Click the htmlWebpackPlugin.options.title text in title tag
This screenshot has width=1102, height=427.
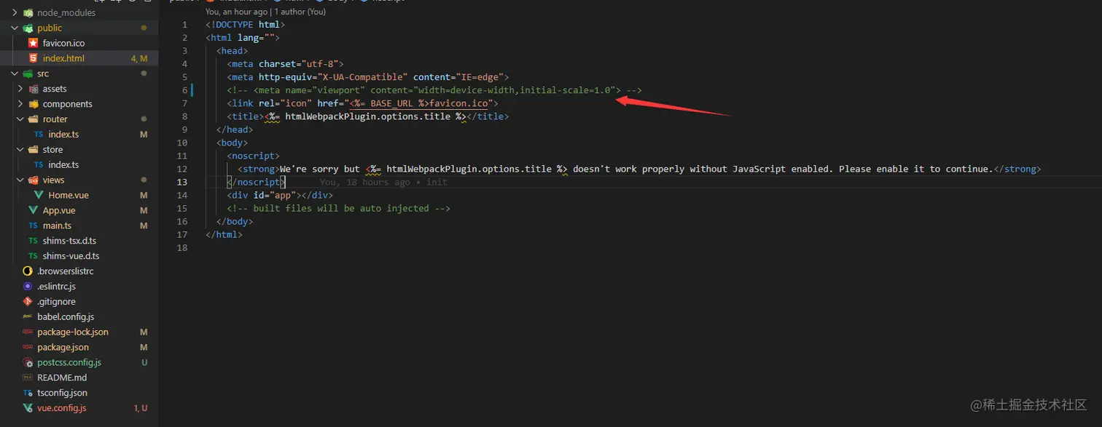368,116
